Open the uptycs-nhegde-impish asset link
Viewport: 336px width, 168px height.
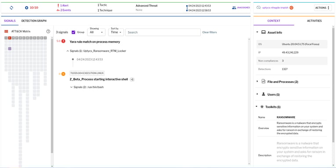(275, 8)
